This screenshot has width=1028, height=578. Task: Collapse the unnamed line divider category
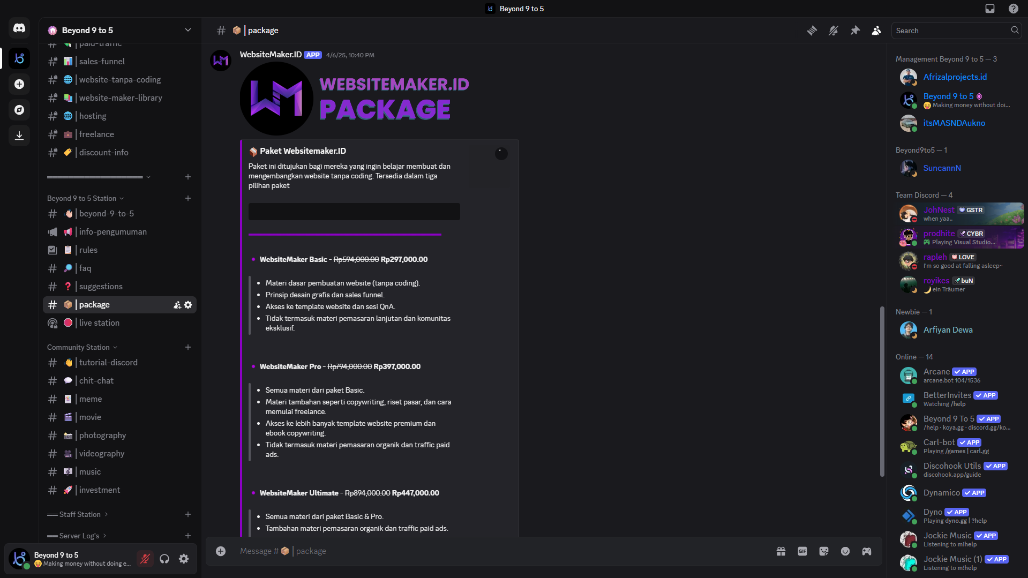99,177
